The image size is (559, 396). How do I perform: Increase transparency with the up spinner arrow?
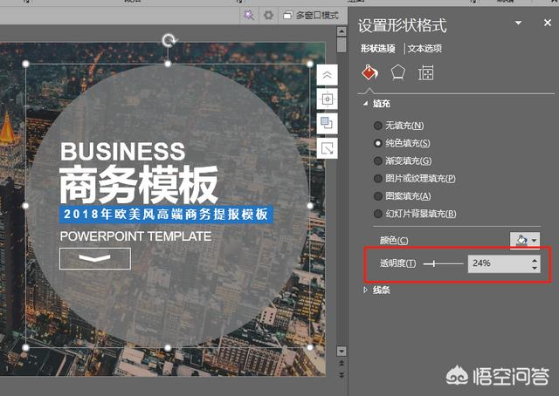tap(535, 260)
